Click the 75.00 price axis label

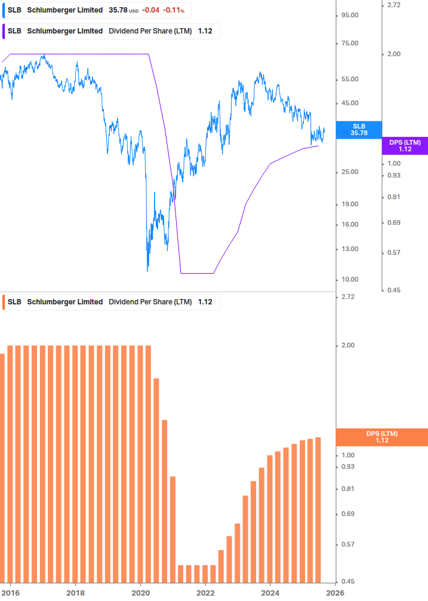350,43
